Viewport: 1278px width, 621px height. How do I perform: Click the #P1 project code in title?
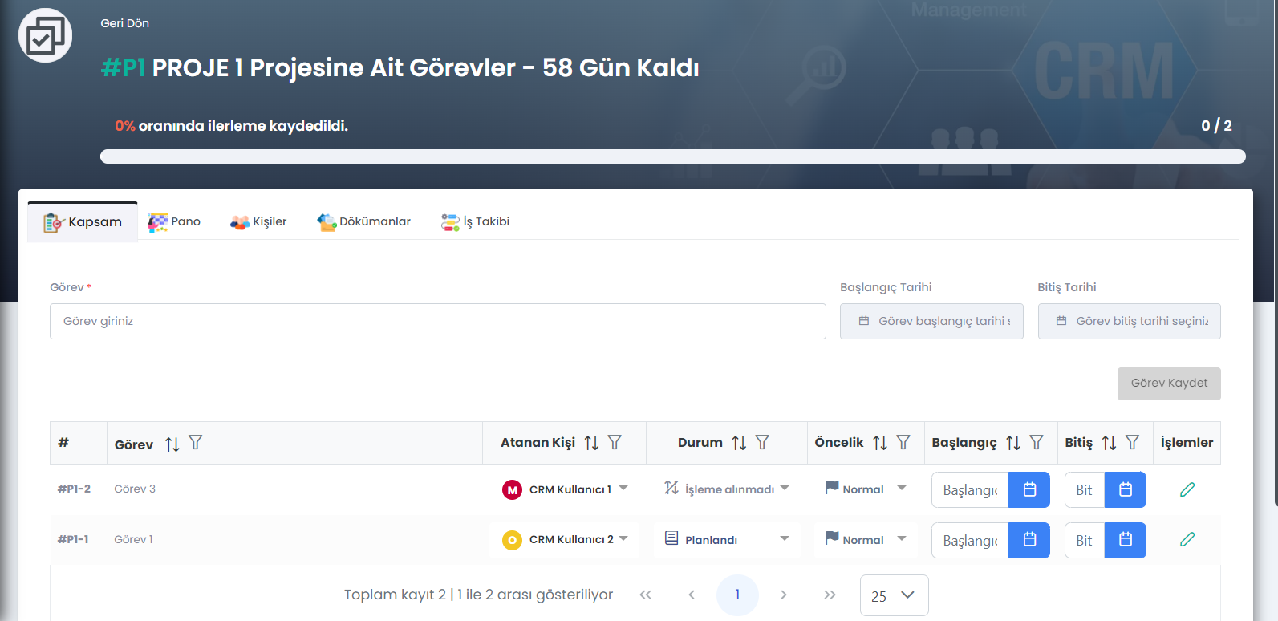click(x=124, y=67)
